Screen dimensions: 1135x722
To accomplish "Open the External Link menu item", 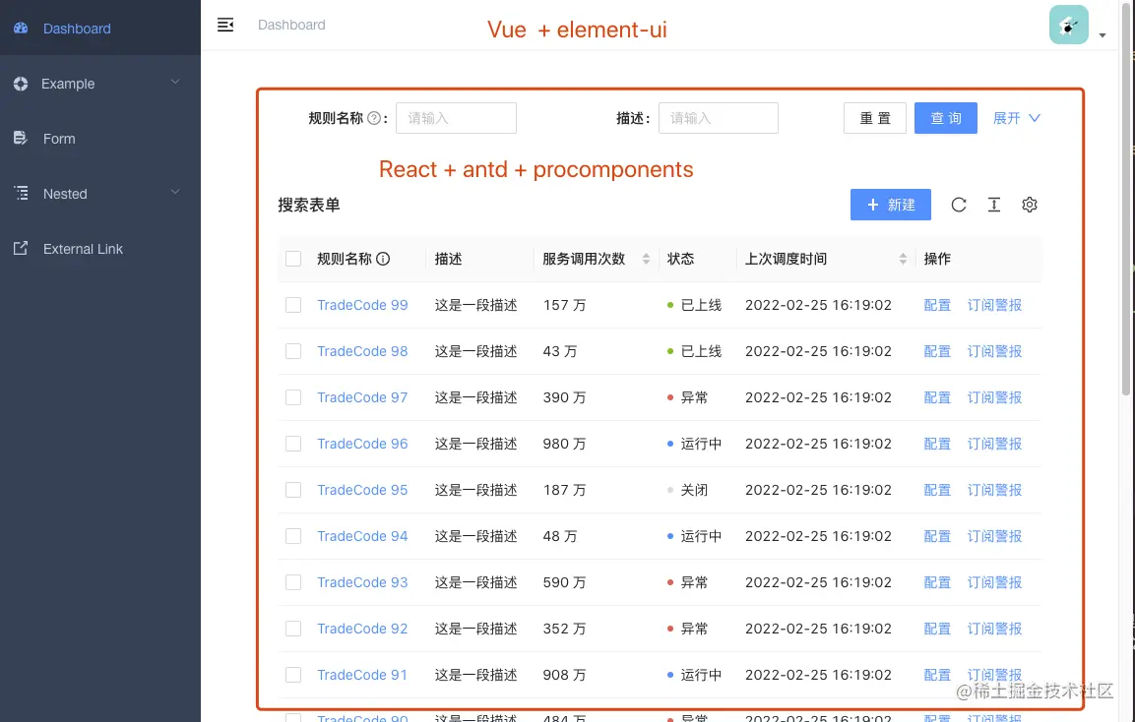I will click(x=99, y=248).
